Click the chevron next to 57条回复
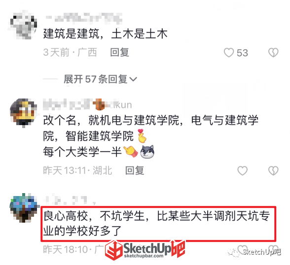Screen dimensions: 290x265 pyautogui.click(x=133, y=79)
